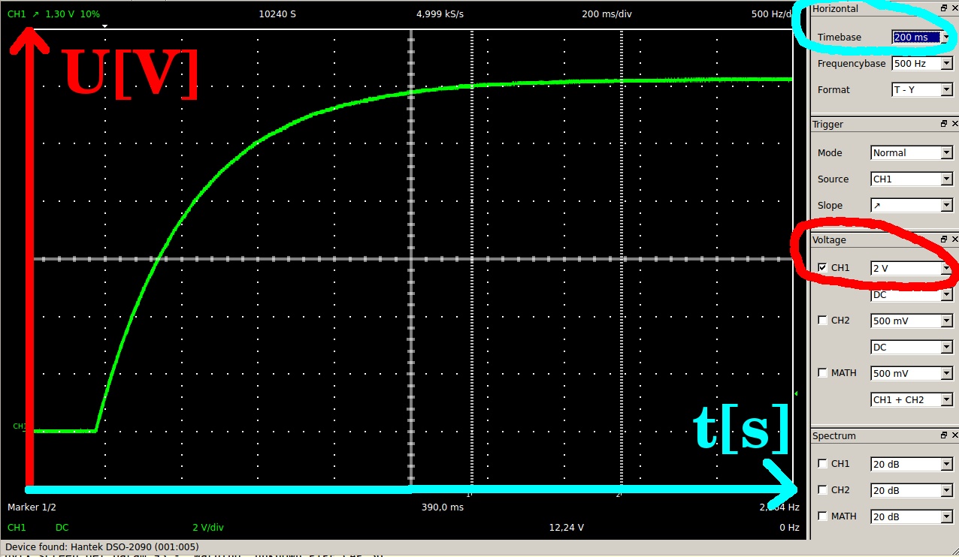Enable CH2 voltage channel checkbox
The height and width of the screenshot is (557, 959).
pyautogui.click(x=822, y=321)
